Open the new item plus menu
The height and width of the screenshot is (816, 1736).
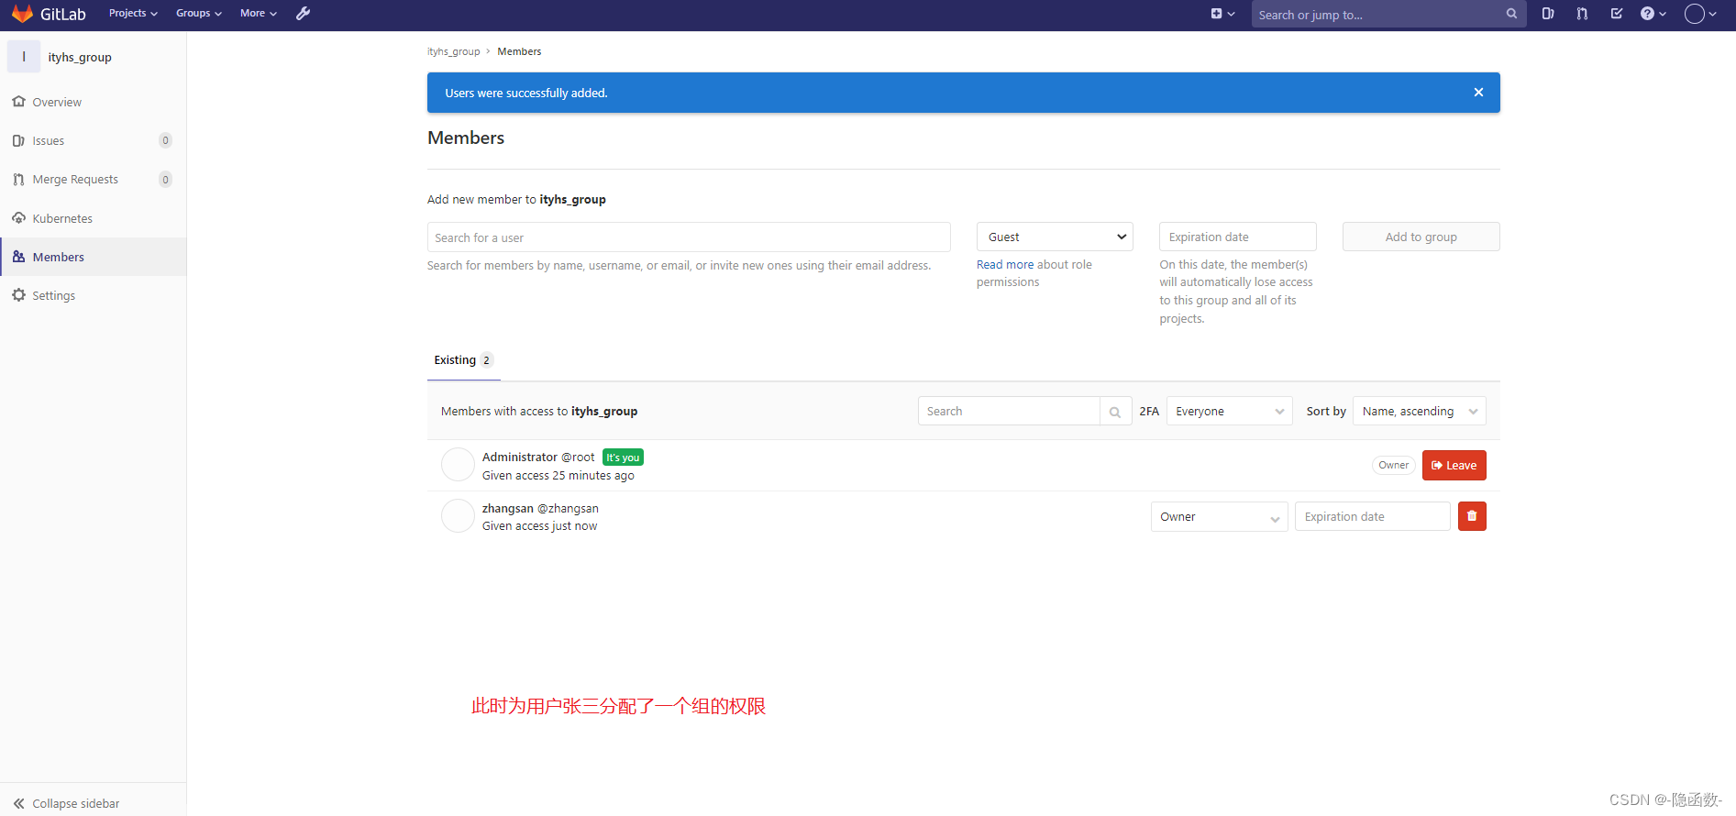[x=1222, y=14]
